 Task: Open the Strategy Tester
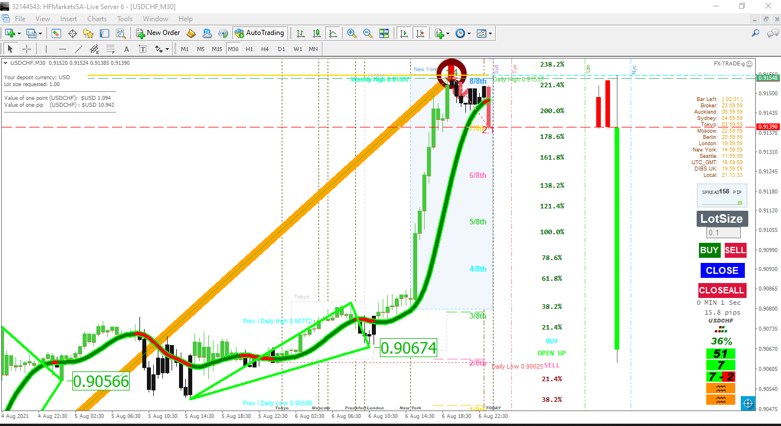pos(121,33)
